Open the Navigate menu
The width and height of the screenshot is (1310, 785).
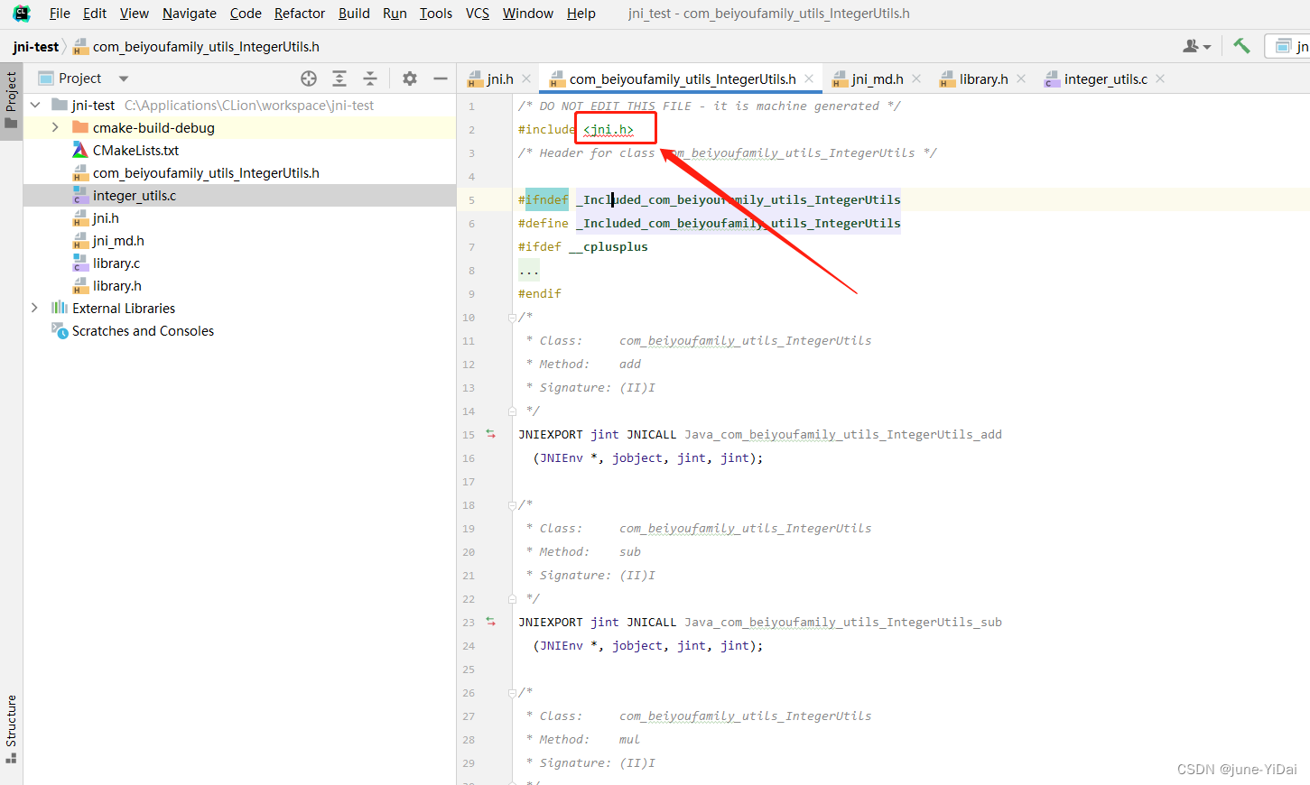[190, 14]
